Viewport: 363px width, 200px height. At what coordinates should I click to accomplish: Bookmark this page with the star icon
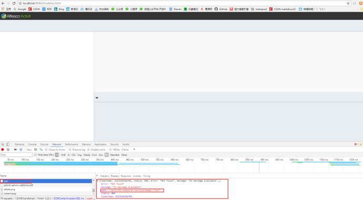[348, 3]
